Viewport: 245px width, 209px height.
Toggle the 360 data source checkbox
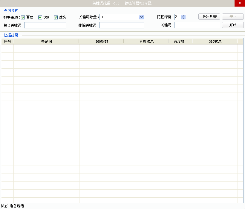pos(40,17)
